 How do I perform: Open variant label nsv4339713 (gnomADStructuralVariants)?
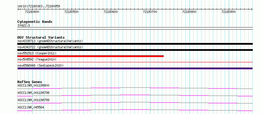point(50,41)
